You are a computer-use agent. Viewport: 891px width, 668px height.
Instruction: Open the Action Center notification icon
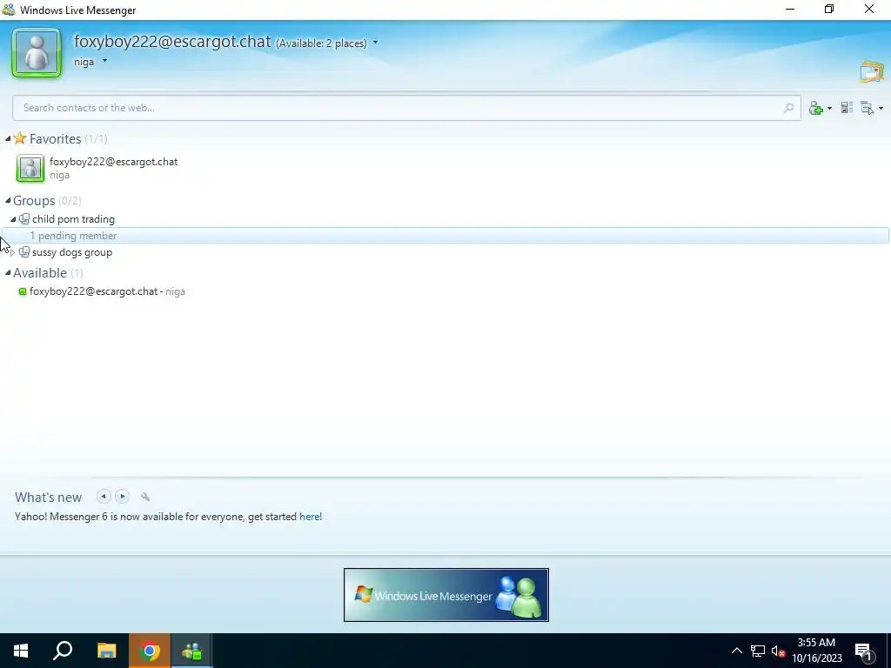click(x=864, y=651)
